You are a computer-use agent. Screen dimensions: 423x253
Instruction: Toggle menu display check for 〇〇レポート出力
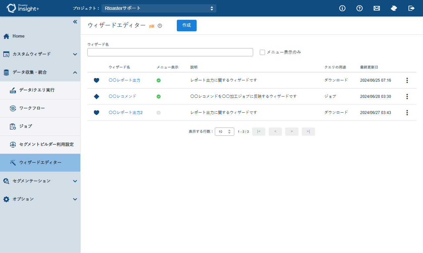(159, 80)
